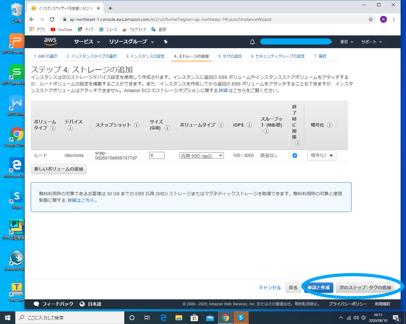
Task: Click 次のステップ: タグの追加 button
Action: [365, 288]
